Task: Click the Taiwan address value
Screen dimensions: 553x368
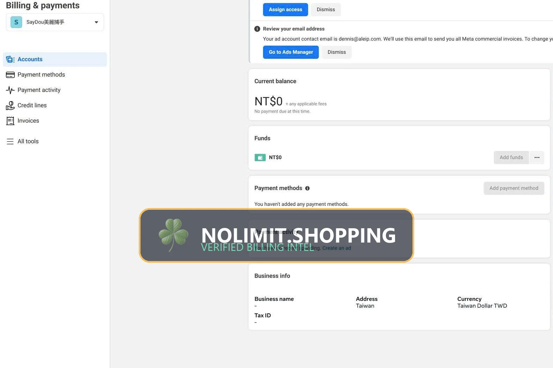Action: (365, 306)
